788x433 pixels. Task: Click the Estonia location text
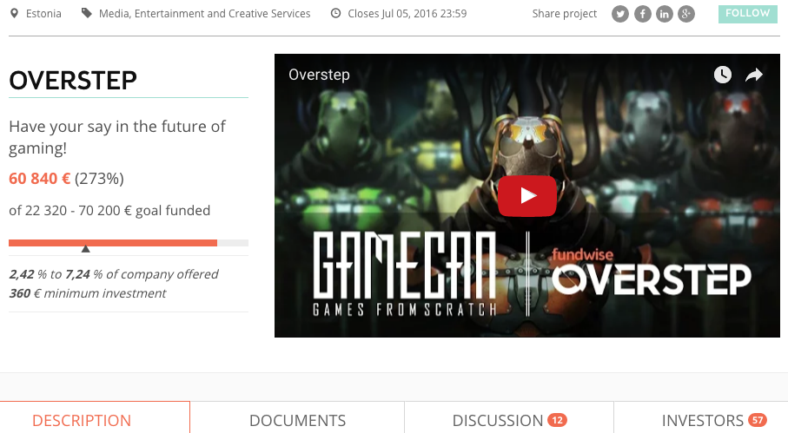(43, 14)
